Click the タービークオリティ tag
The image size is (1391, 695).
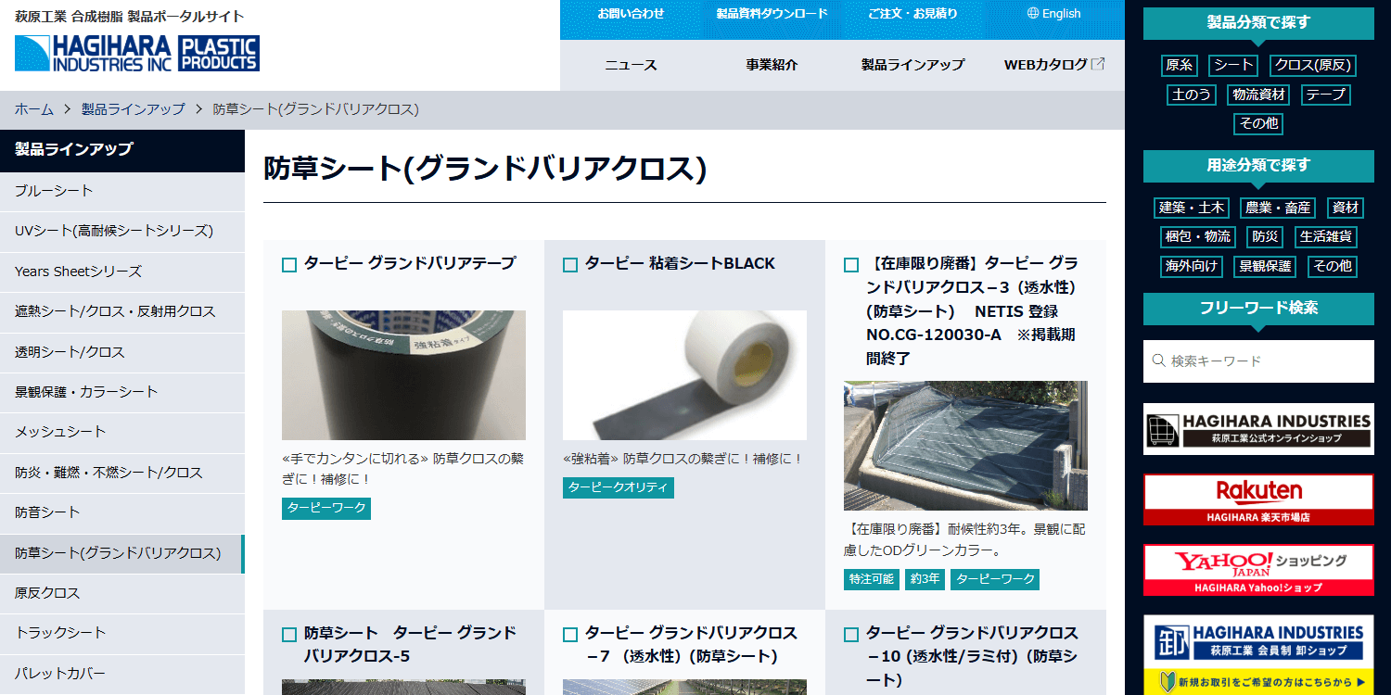point(619,487)
